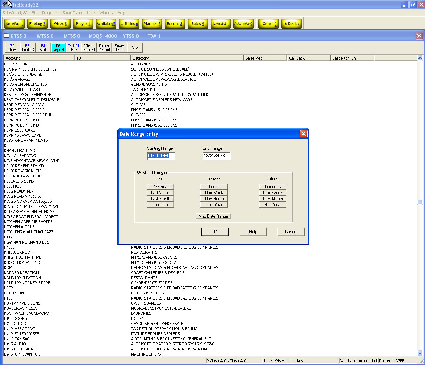This screenshot has width=425, height=365.
Task: Click the F3 Find ID button
Action: (28, 48)
